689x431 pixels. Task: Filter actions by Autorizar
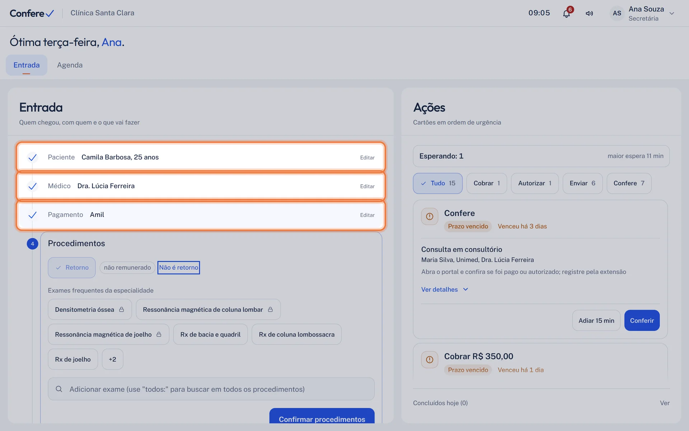535,183
